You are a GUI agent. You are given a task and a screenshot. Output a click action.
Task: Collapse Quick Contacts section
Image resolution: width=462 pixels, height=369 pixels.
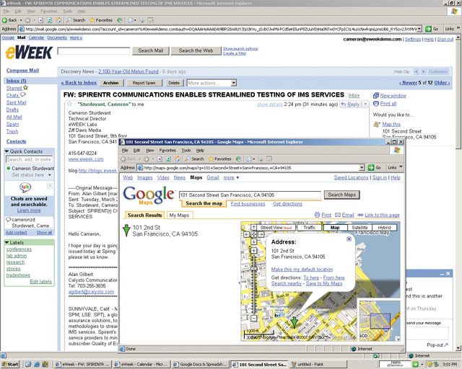point(6,151)
